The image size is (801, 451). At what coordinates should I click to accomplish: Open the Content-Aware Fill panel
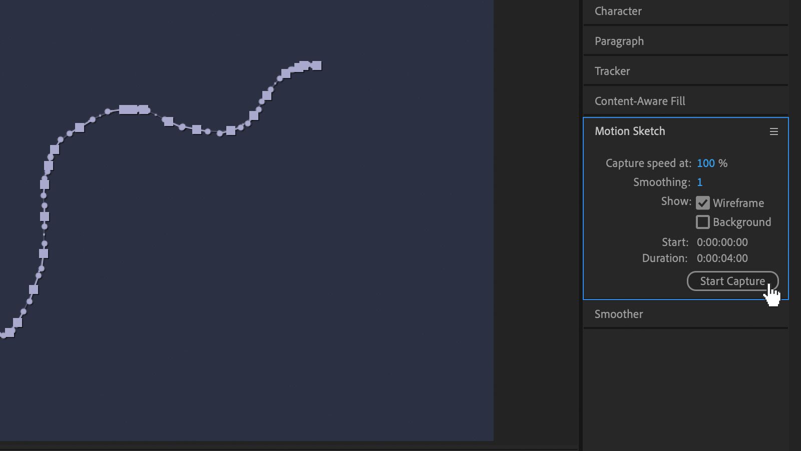click(639, 101)
